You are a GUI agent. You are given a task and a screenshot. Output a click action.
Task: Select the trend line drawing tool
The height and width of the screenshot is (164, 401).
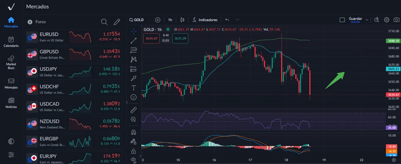[x=134, y=40]
